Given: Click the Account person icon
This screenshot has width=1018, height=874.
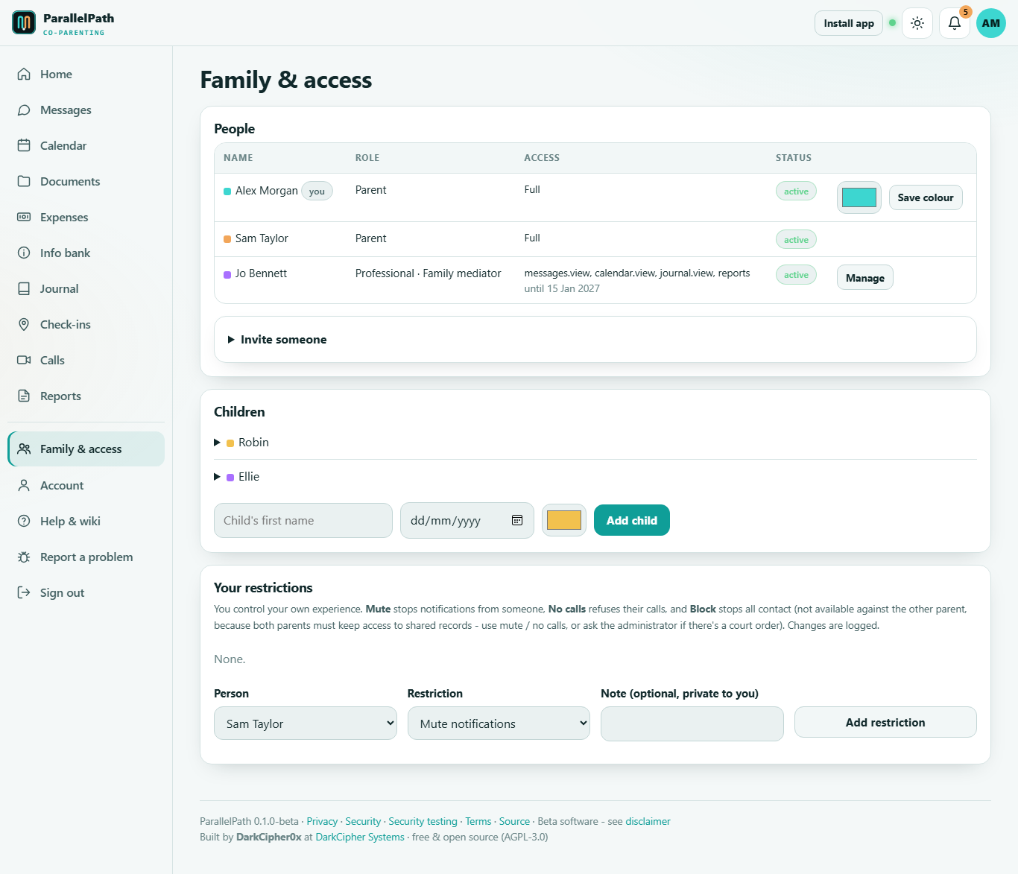Looking at the screenshot, I should click(x=24, y=485).
